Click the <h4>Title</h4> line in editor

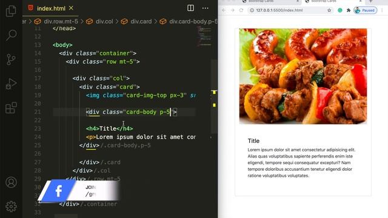click(109, 128)
